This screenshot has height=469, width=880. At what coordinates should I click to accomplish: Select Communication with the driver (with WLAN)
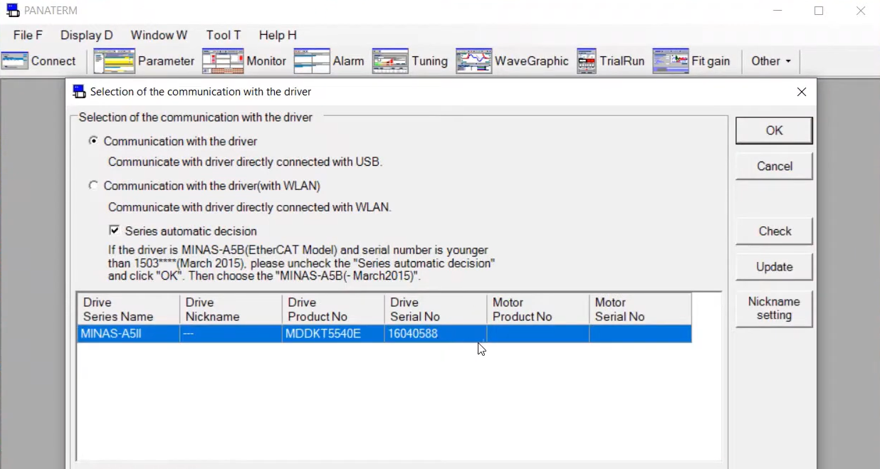pos(93,186)
